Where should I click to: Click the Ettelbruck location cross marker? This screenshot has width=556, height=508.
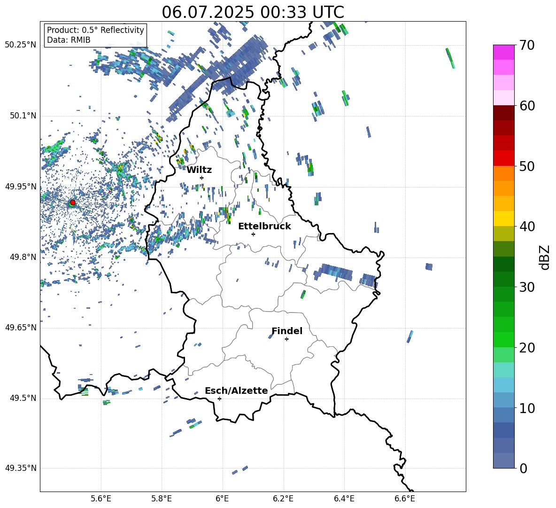[253, 234]
